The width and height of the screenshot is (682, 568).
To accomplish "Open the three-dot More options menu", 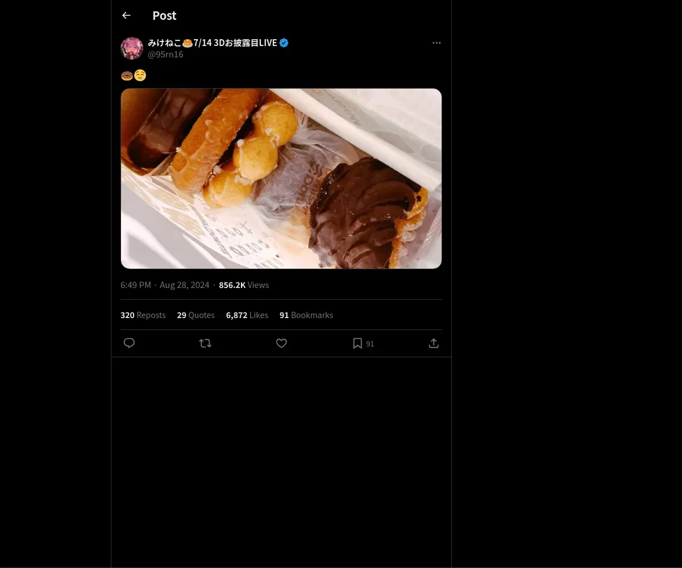I will click(x=436, y=43).
